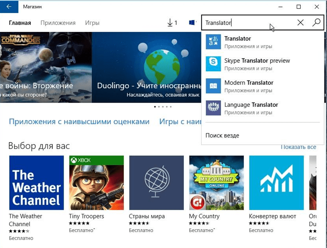Open the Главная tab
Image resolution: width=327 pixels, height=248 pixels.
click(x=20, y=23)
